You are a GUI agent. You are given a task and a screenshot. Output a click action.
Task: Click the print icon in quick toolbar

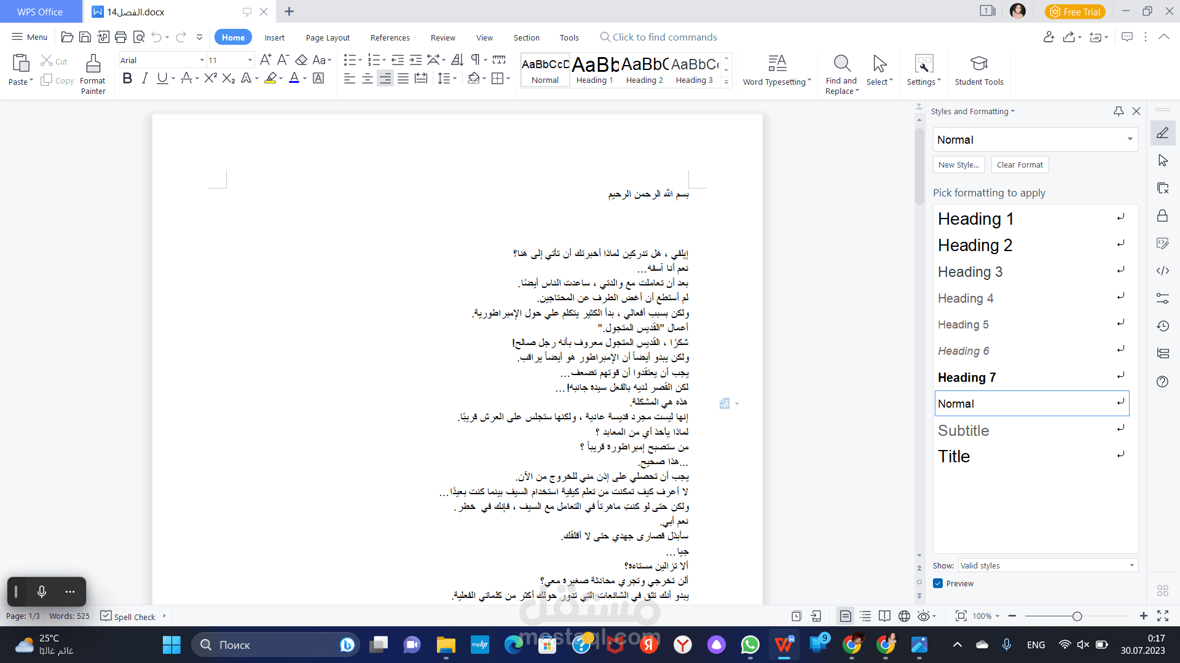121,37
